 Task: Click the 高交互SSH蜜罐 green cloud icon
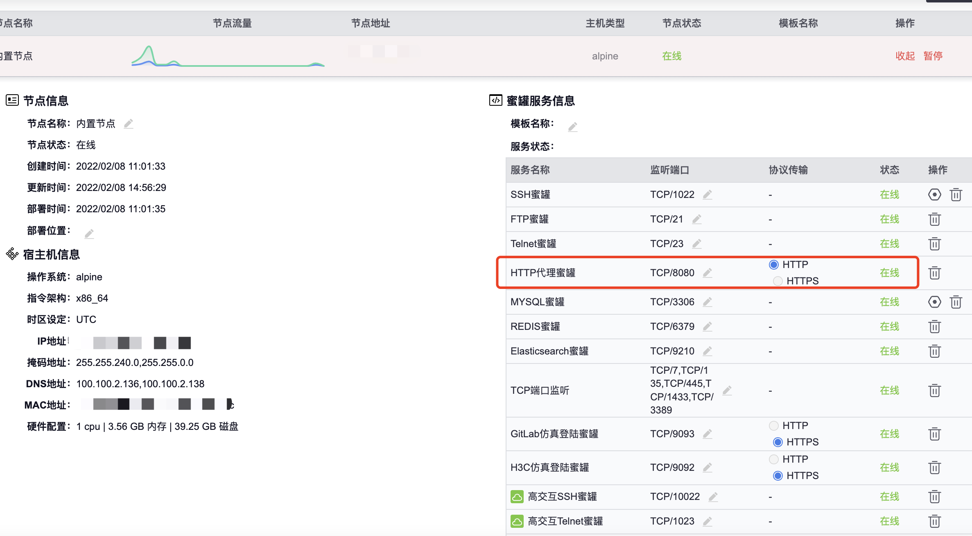point(517,497)
